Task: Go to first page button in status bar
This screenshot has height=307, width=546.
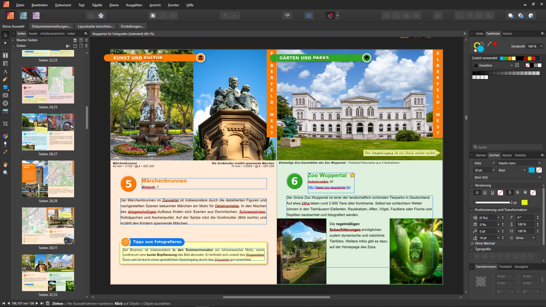Action: click(3, 303)
